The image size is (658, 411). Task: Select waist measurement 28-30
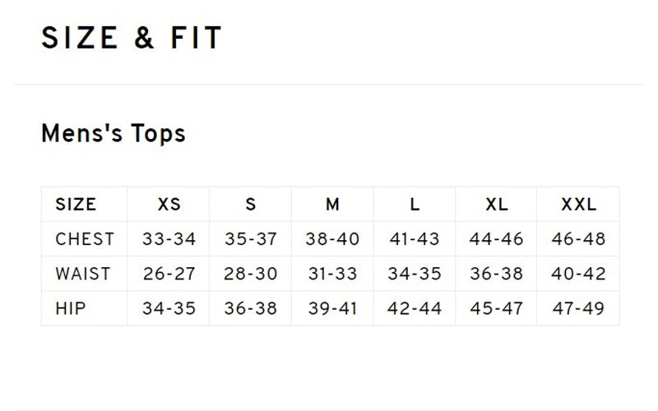(251, 274)
